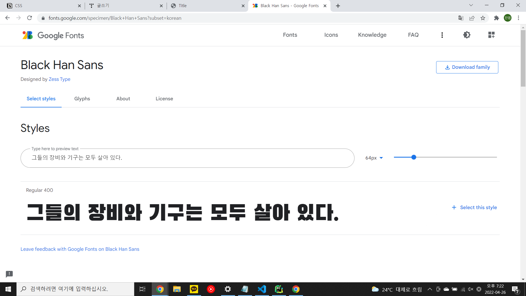The image size is (526, 296).
Task: Open the Knowledge navigation item
Action: (x=372, y=35)
